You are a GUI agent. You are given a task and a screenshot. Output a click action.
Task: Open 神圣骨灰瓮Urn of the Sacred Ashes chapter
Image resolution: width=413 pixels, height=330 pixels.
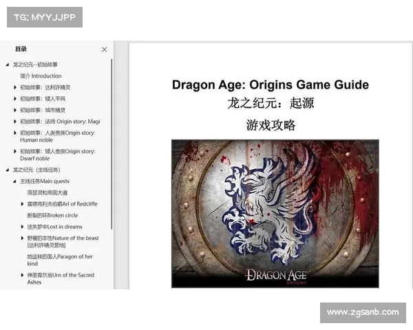(x=61, y=278)
